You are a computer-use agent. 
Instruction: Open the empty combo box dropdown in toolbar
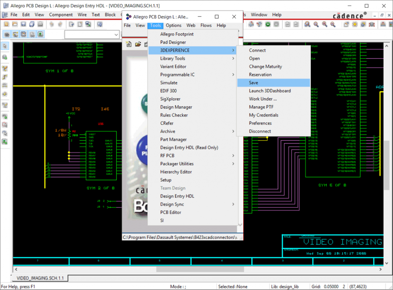click(x=117, y=34)
